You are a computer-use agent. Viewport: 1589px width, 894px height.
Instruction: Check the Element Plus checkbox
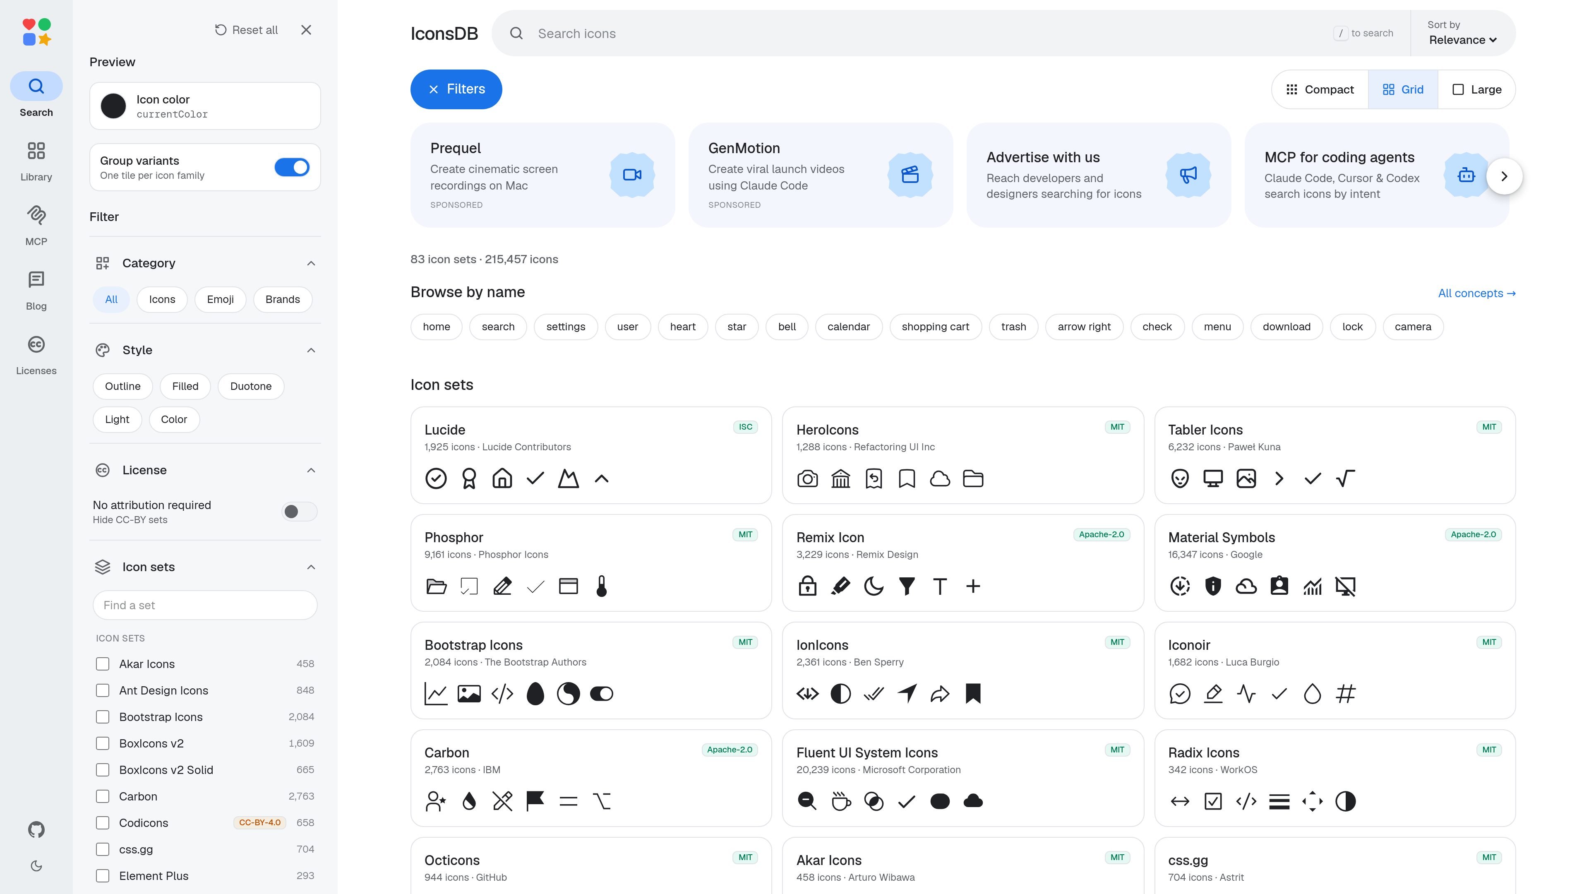pyautogui.click(x=102, y=875)
